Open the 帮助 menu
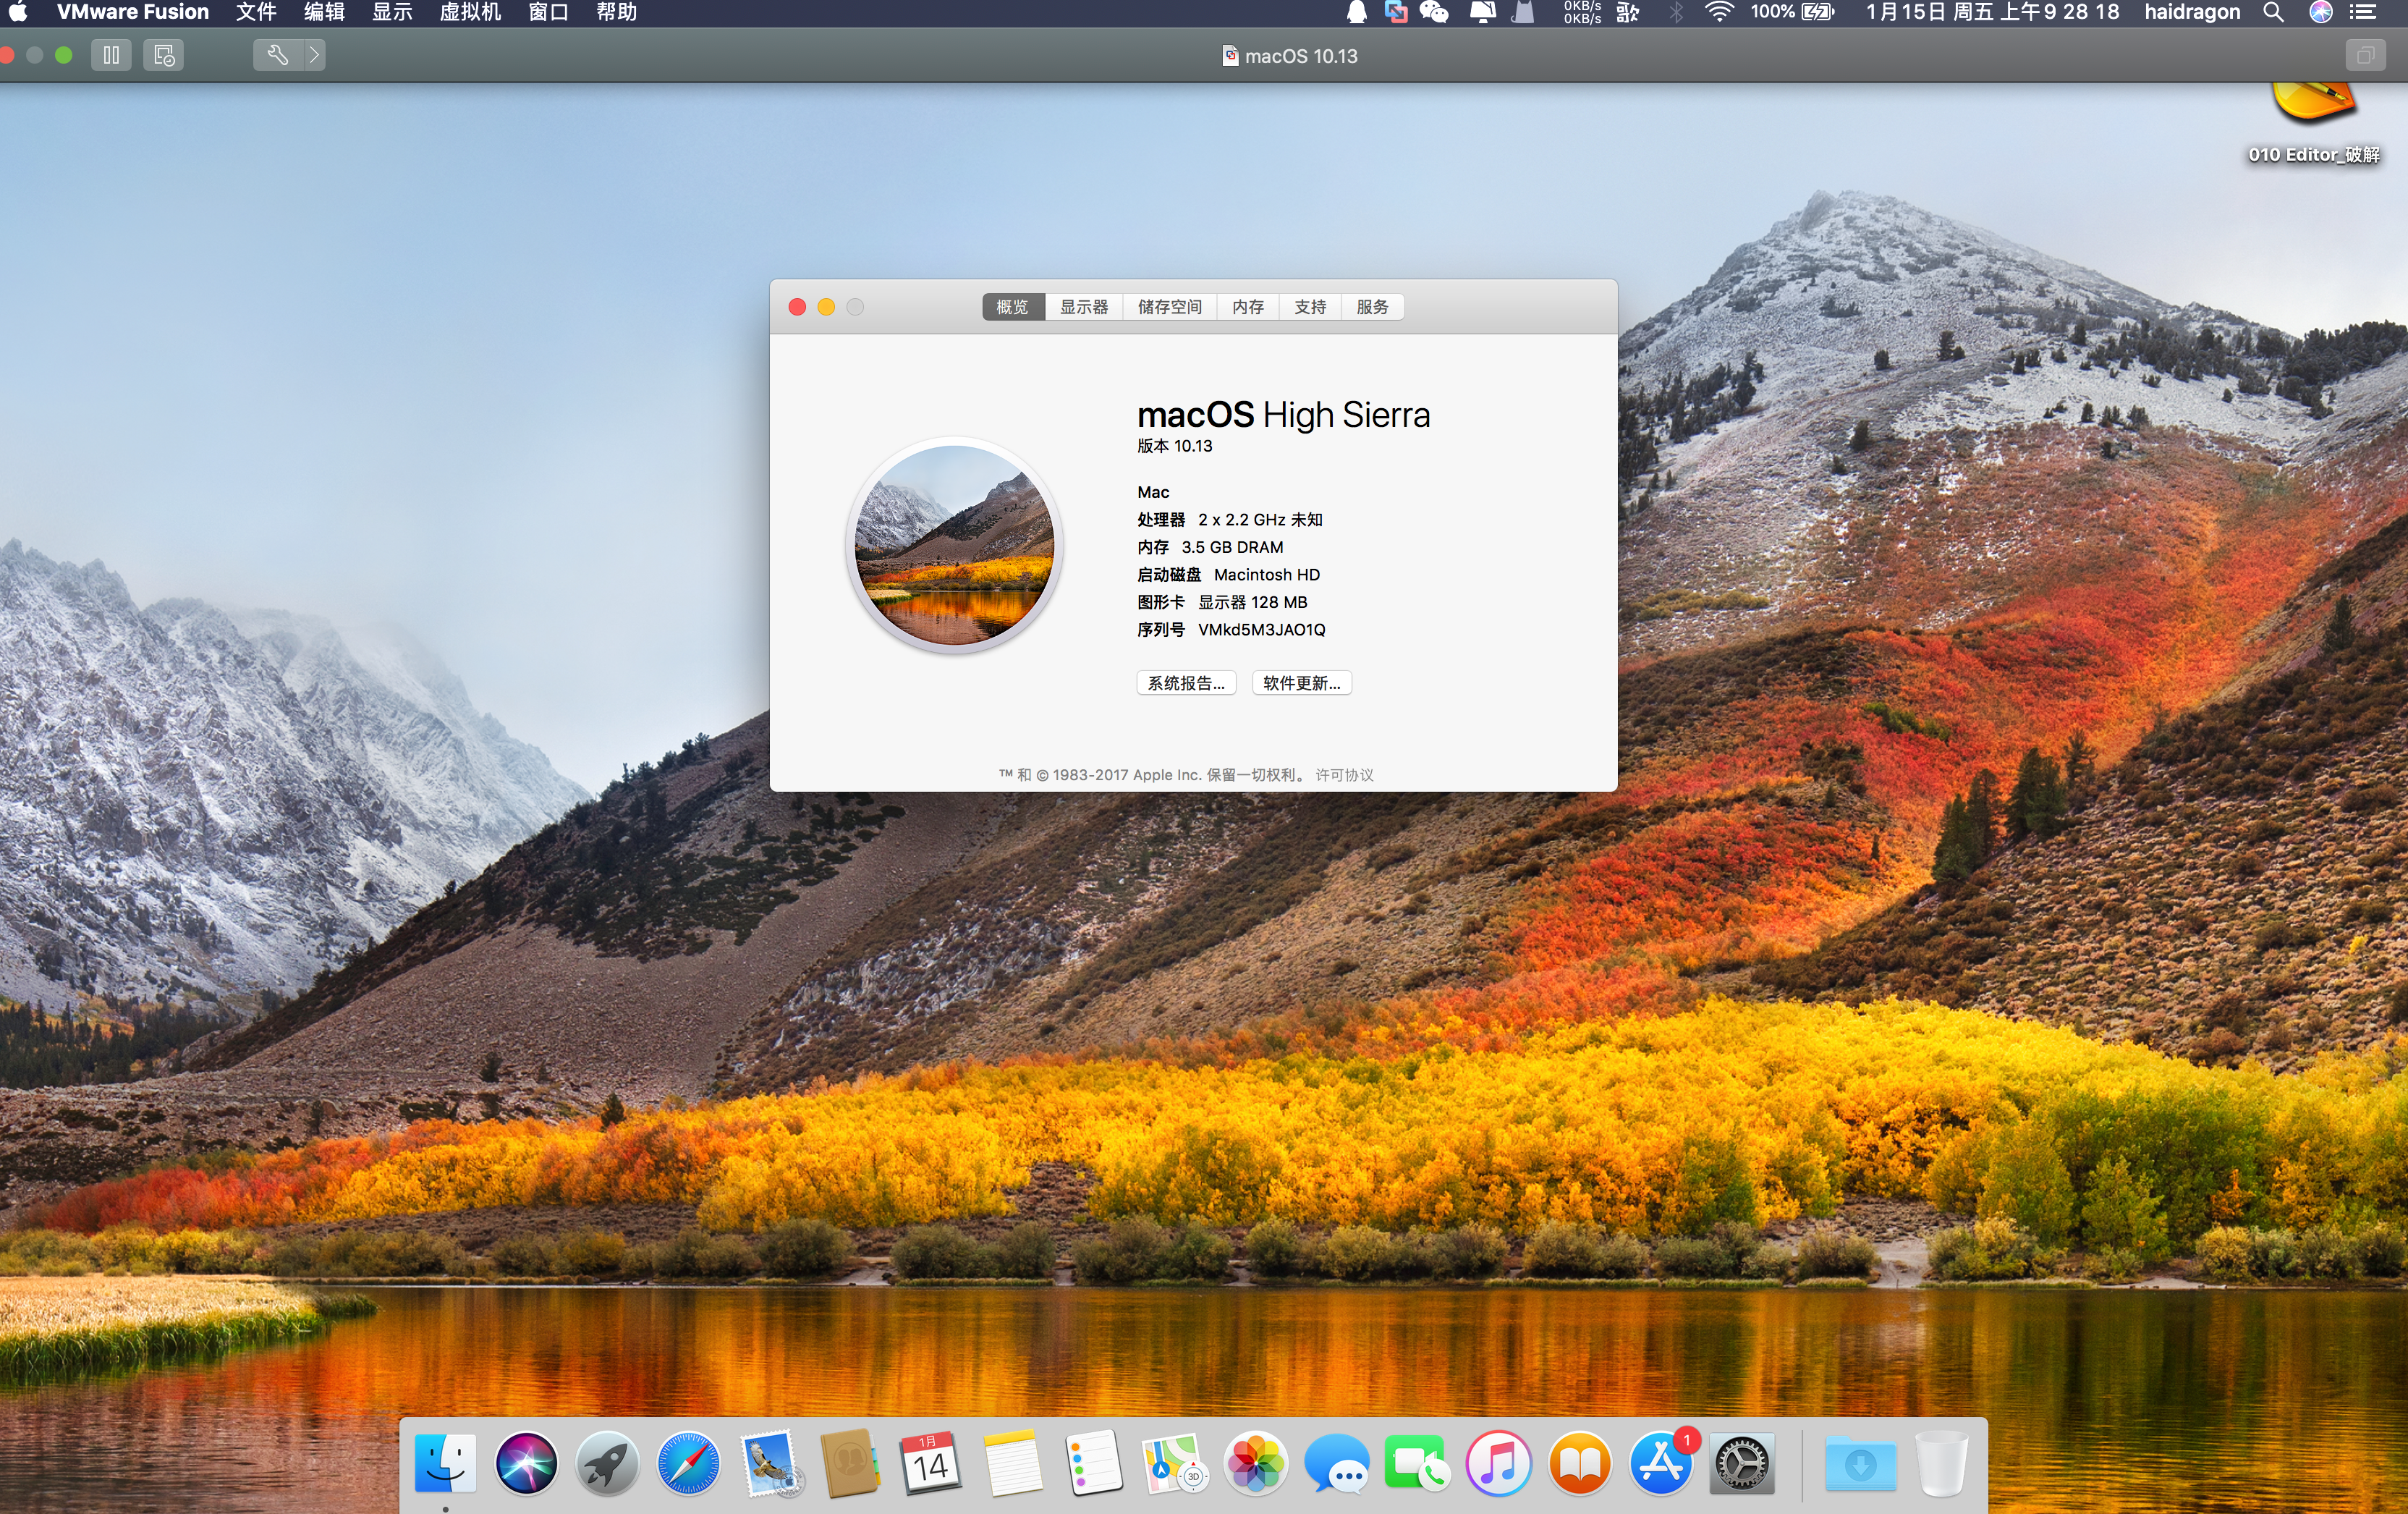The width and height of the screenshot is (2408, 1514). click(616, 12)
